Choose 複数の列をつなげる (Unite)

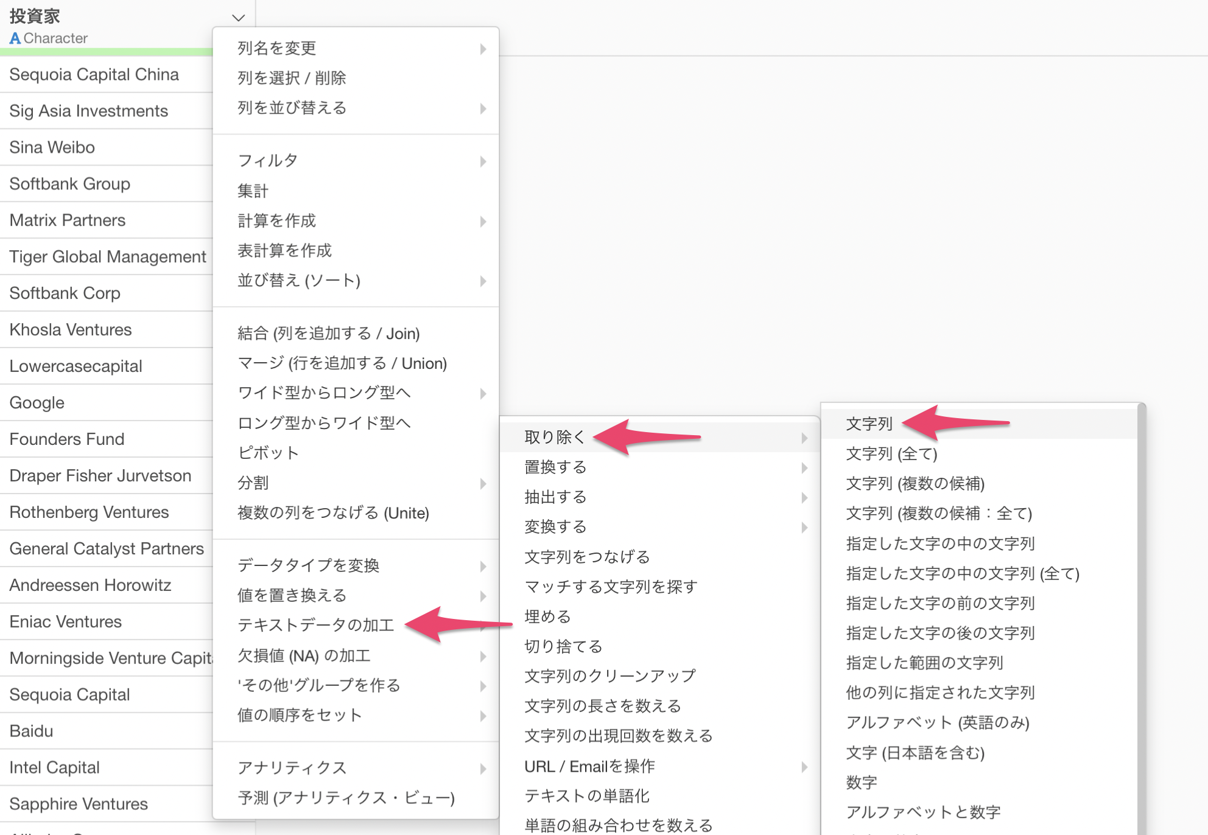(333, 513)
